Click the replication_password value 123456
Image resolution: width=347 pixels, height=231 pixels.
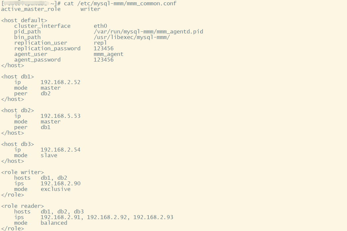pyautogui.click(x=103, y=48)
